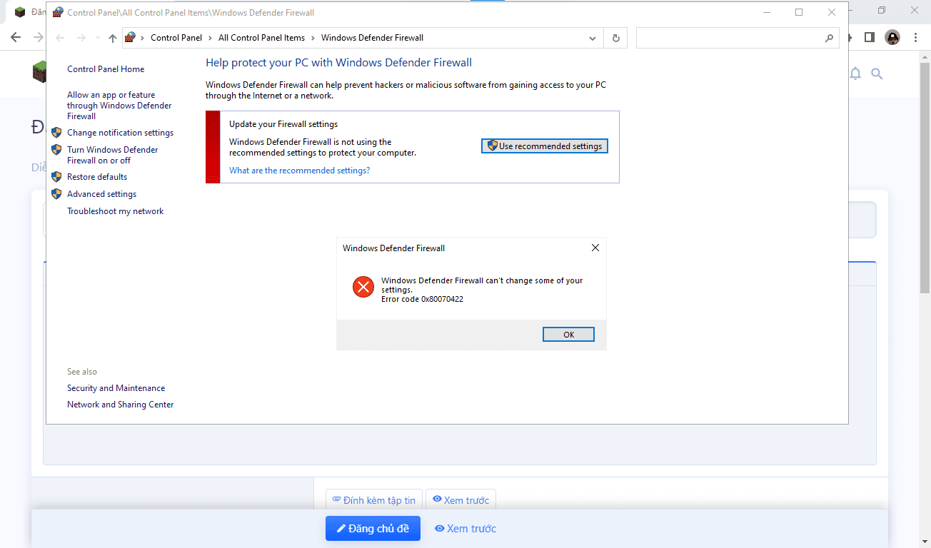The width and height of the screenshot is (931, 548).
Task: Click Use recommended settings button
Action: click(545, 146)
